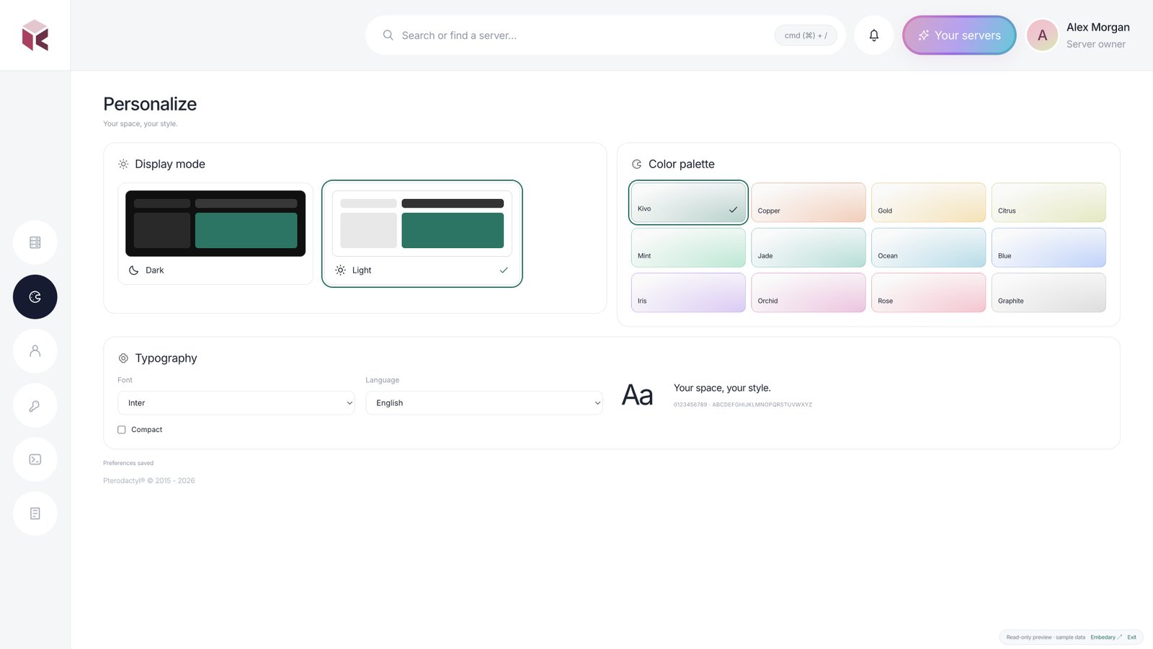This screenshot has width=1153, height=649.
Task: Click the Display mode sun icon
Action: click(x=123, y=164)
